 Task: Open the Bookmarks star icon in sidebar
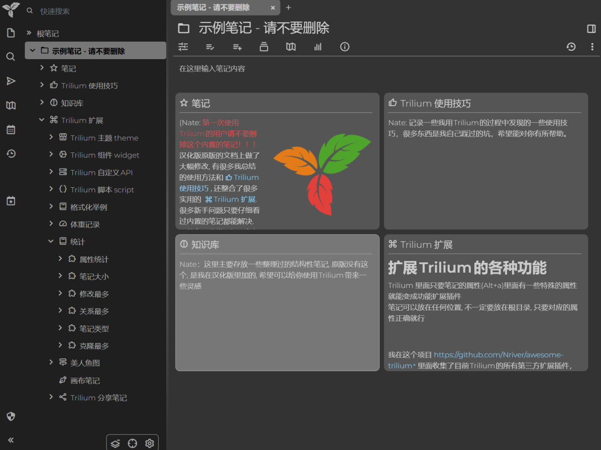click(11, 200)
